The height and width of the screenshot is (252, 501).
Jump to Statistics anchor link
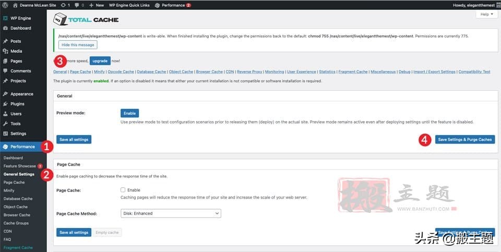click(x=327, y=71)
